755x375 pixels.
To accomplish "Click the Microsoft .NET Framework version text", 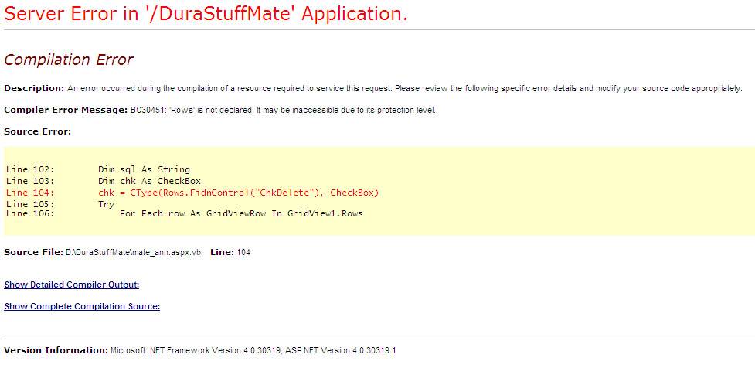I will 253,351.
